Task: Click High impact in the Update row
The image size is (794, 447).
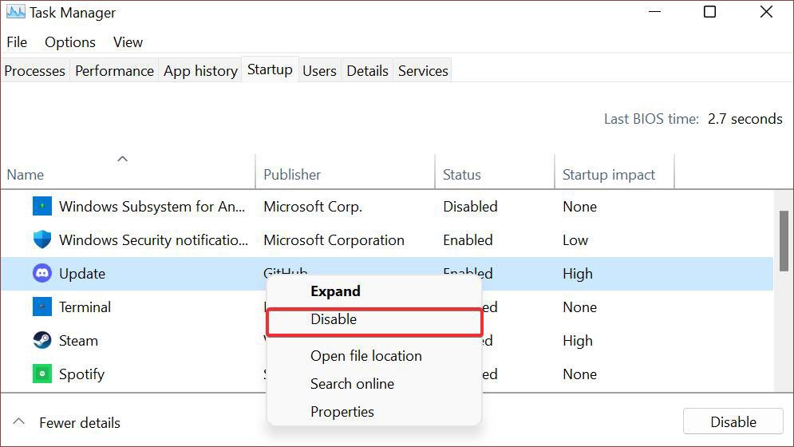Action: [x=577, y=274]
